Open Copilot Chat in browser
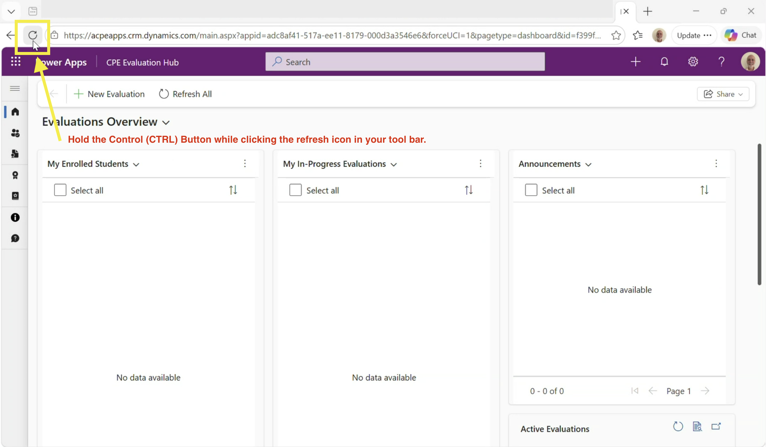This screenshot has height=447, width=766. pos(741,35)
